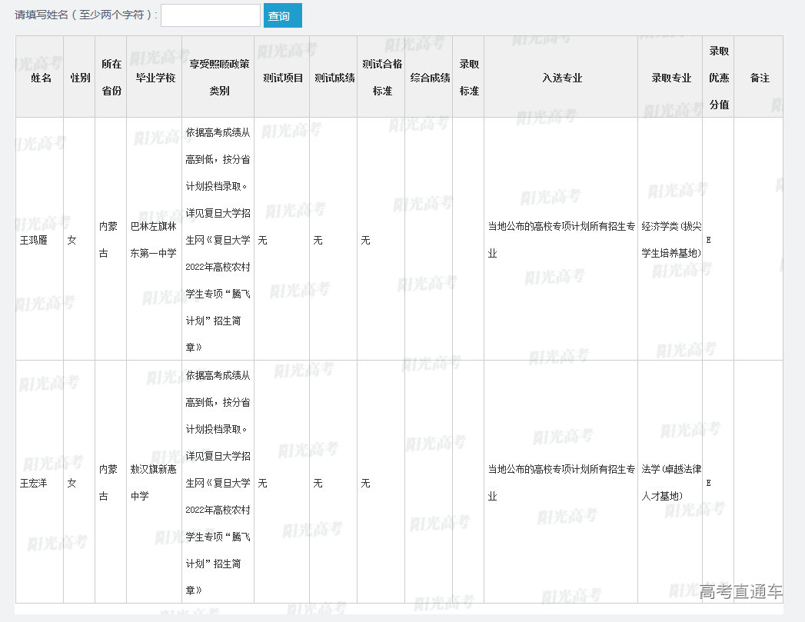Click 王鸿雁's 当地公布的高校专项计划 selected major cell
Viewport: 805px width, 622px height.
(x=561, y=240)
